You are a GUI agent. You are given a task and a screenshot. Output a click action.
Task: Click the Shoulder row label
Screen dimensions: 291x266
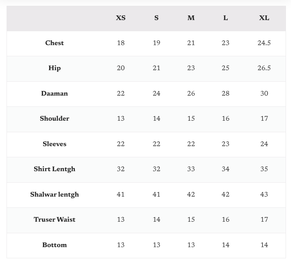(x=54, y=118)
